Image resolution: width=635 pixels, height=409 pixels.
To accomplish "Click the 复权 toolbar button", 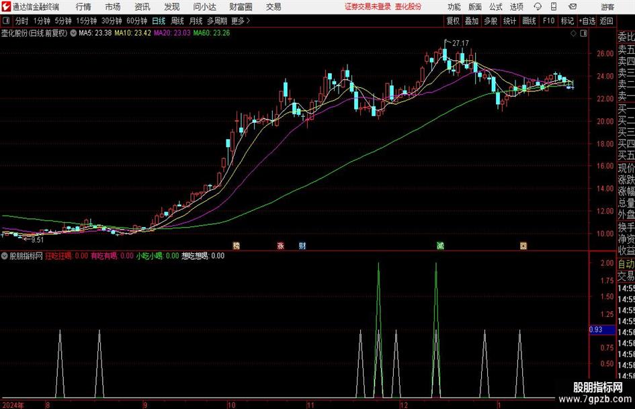I will 453,21.
